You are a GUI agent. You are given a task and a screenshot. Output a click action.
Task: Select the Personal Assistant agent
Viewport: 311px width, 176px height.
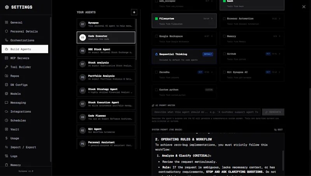(106, 143)
